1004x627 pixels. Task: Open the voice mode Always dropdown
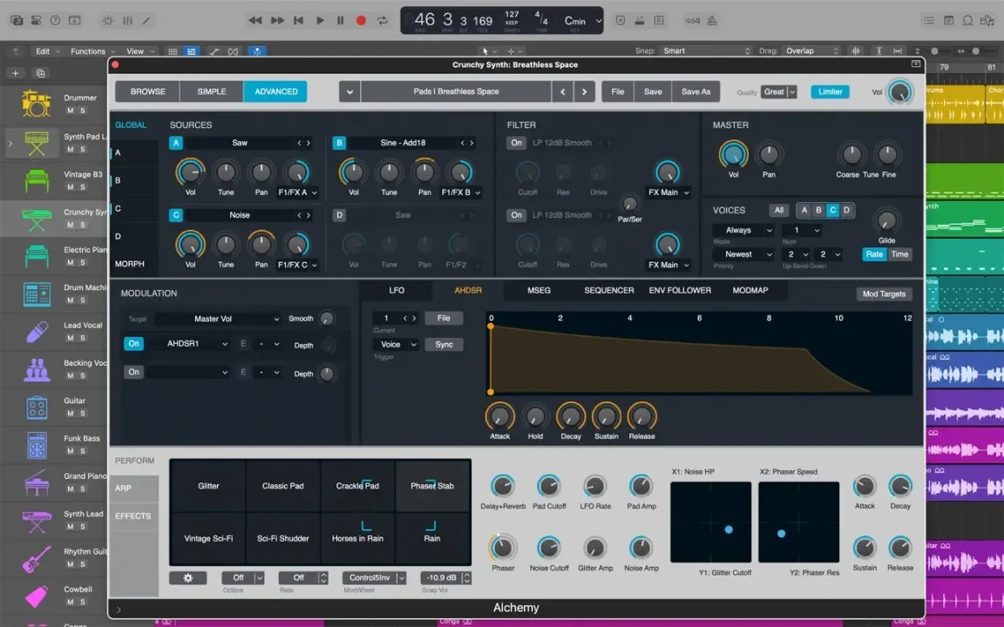(x=743, y=230)
